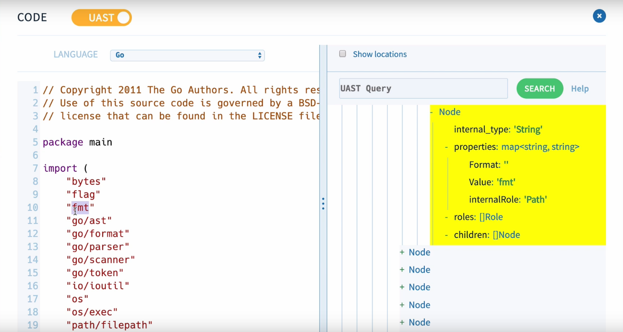Viewport: 623px width, 332px height.
Task: Click "go/scanner" import on line 14
Action: pyautogui.click(x=101, y=260)
